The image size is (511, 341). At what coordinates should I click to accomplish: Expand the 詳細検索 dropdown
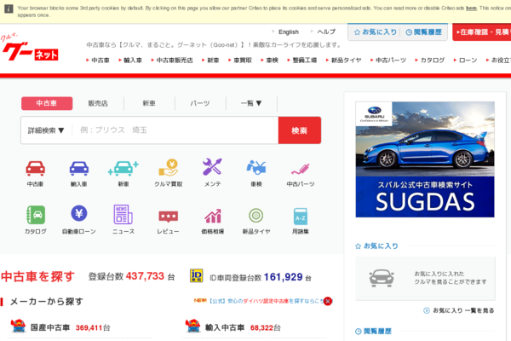[47, 130]
